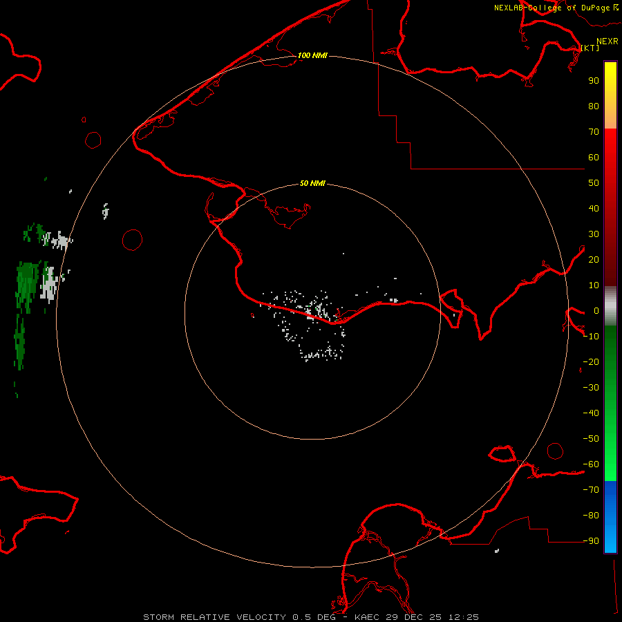Select the -50 value on the velocity scale
Screen dimensions: 622x622
(591, 439)
